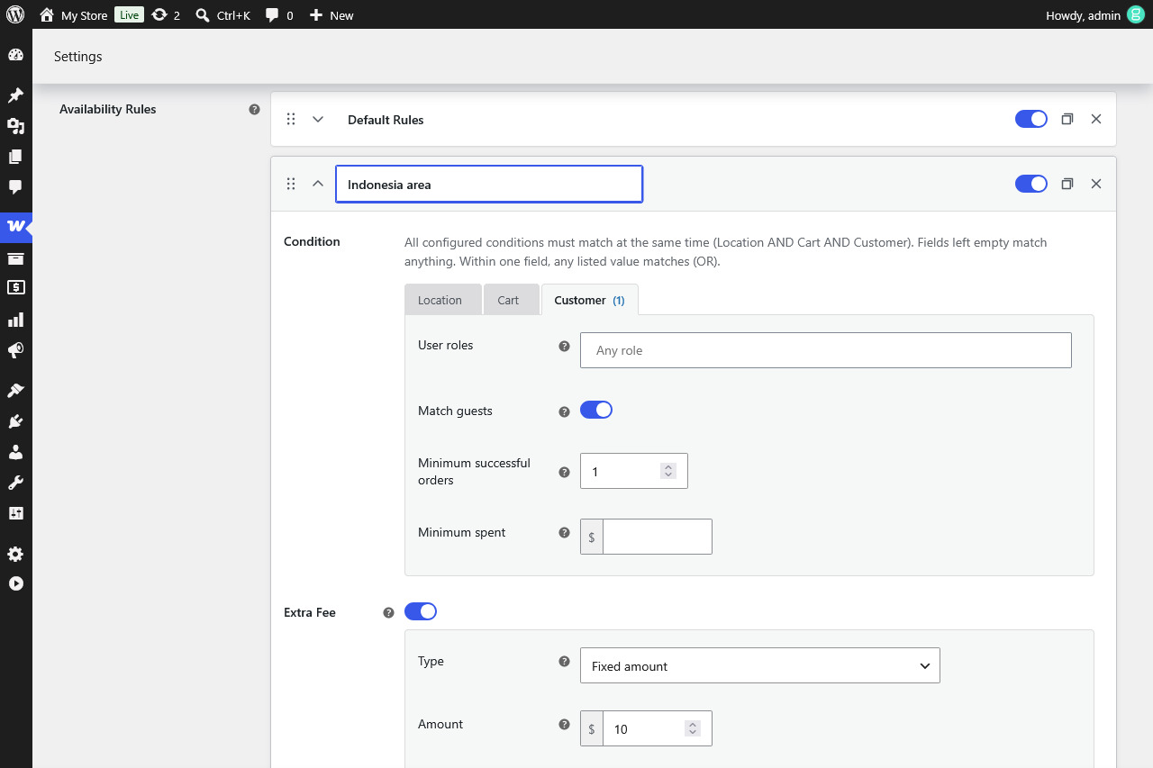Viewport: 1153px width, 768px height.
Task: Open Products archive icon in sidebar
Action: coord(15,258)
